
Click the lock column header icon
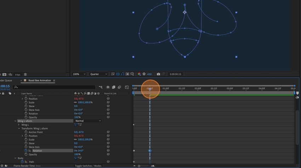(x=3, y=93)
